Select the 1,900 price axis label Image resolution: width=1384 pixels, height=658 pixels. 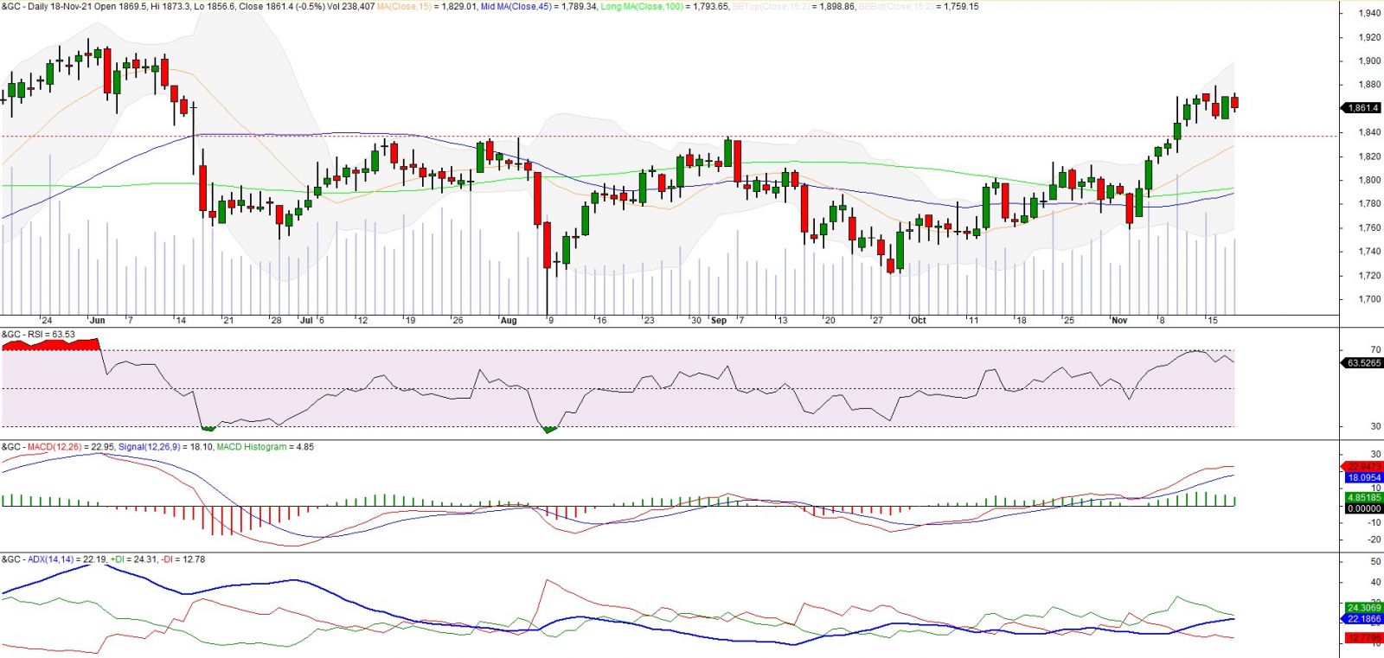pos(1369,61)
